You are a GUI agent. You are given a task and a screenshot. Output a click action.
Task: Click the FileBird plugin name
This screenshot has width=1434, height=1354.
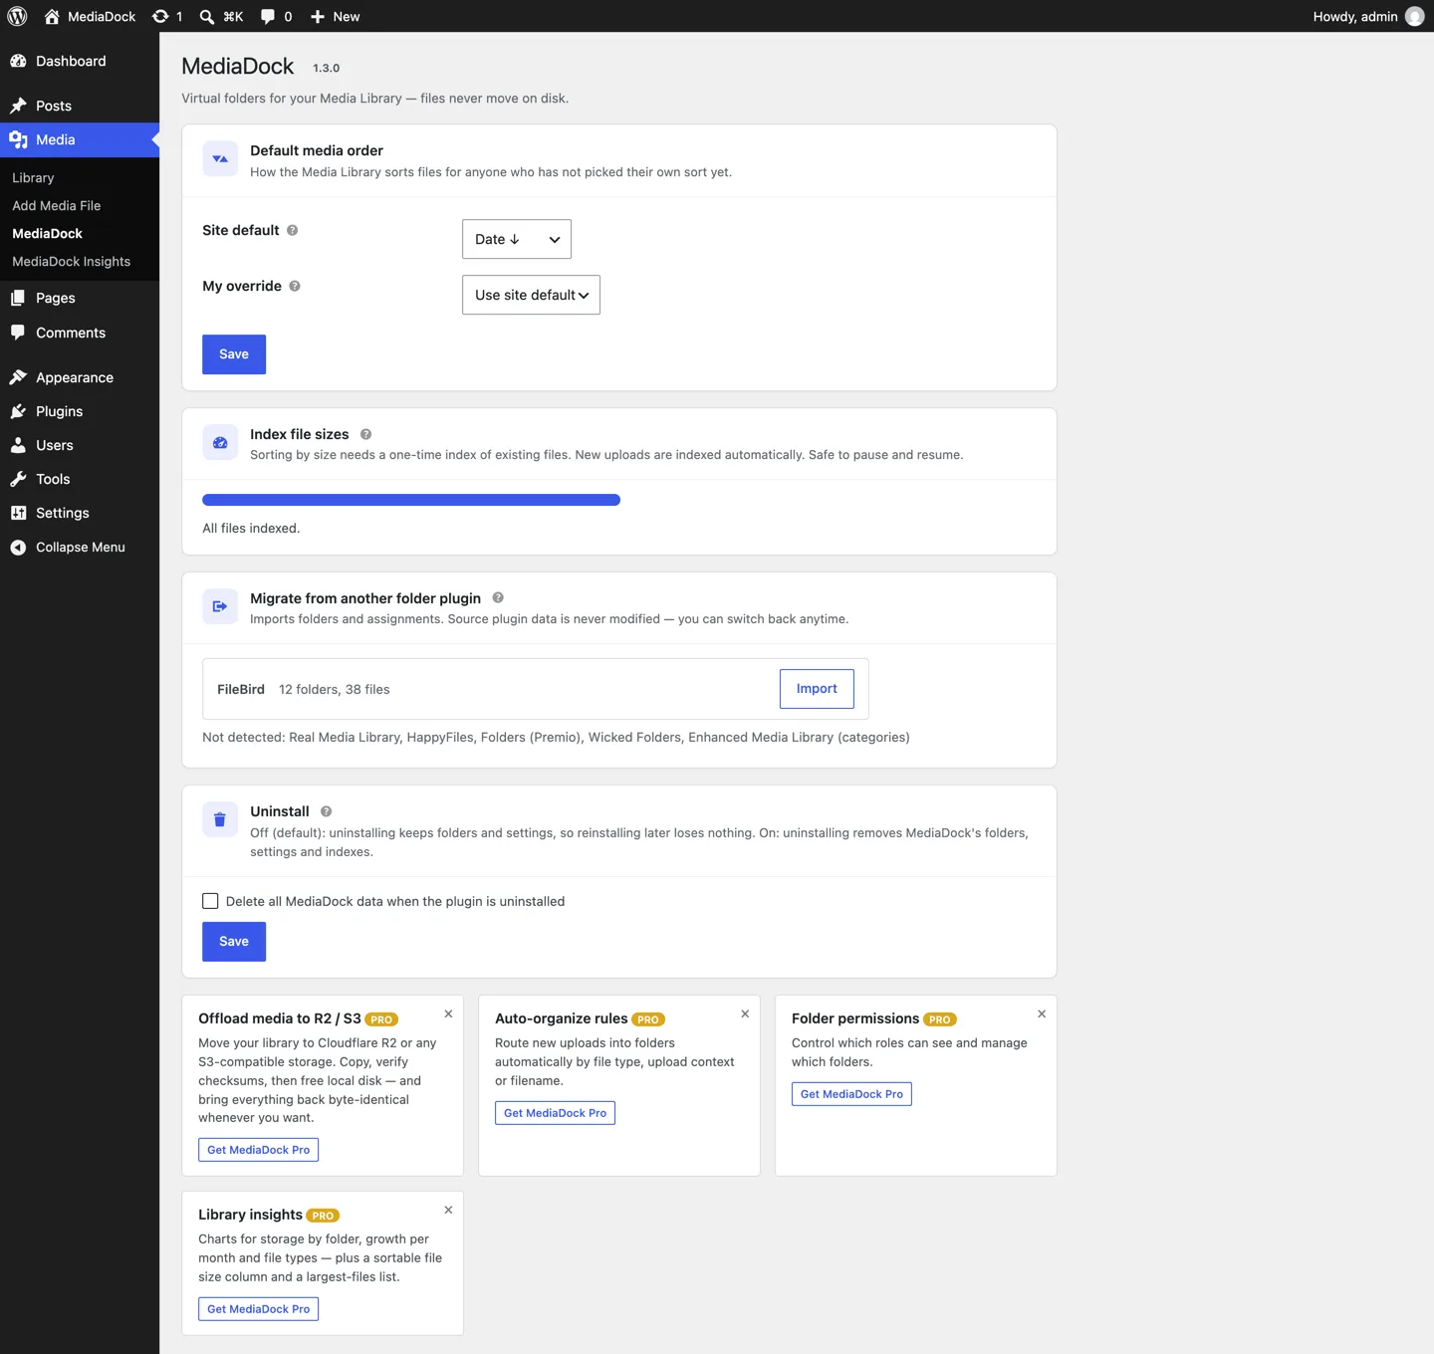tap(241, 689)
